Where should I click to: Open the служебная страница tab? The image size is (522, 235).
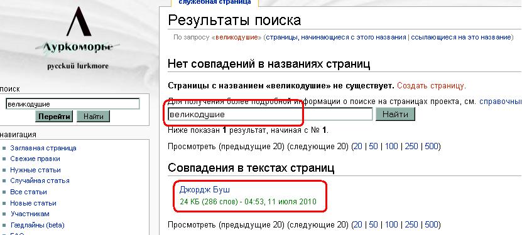coord(215,3)
